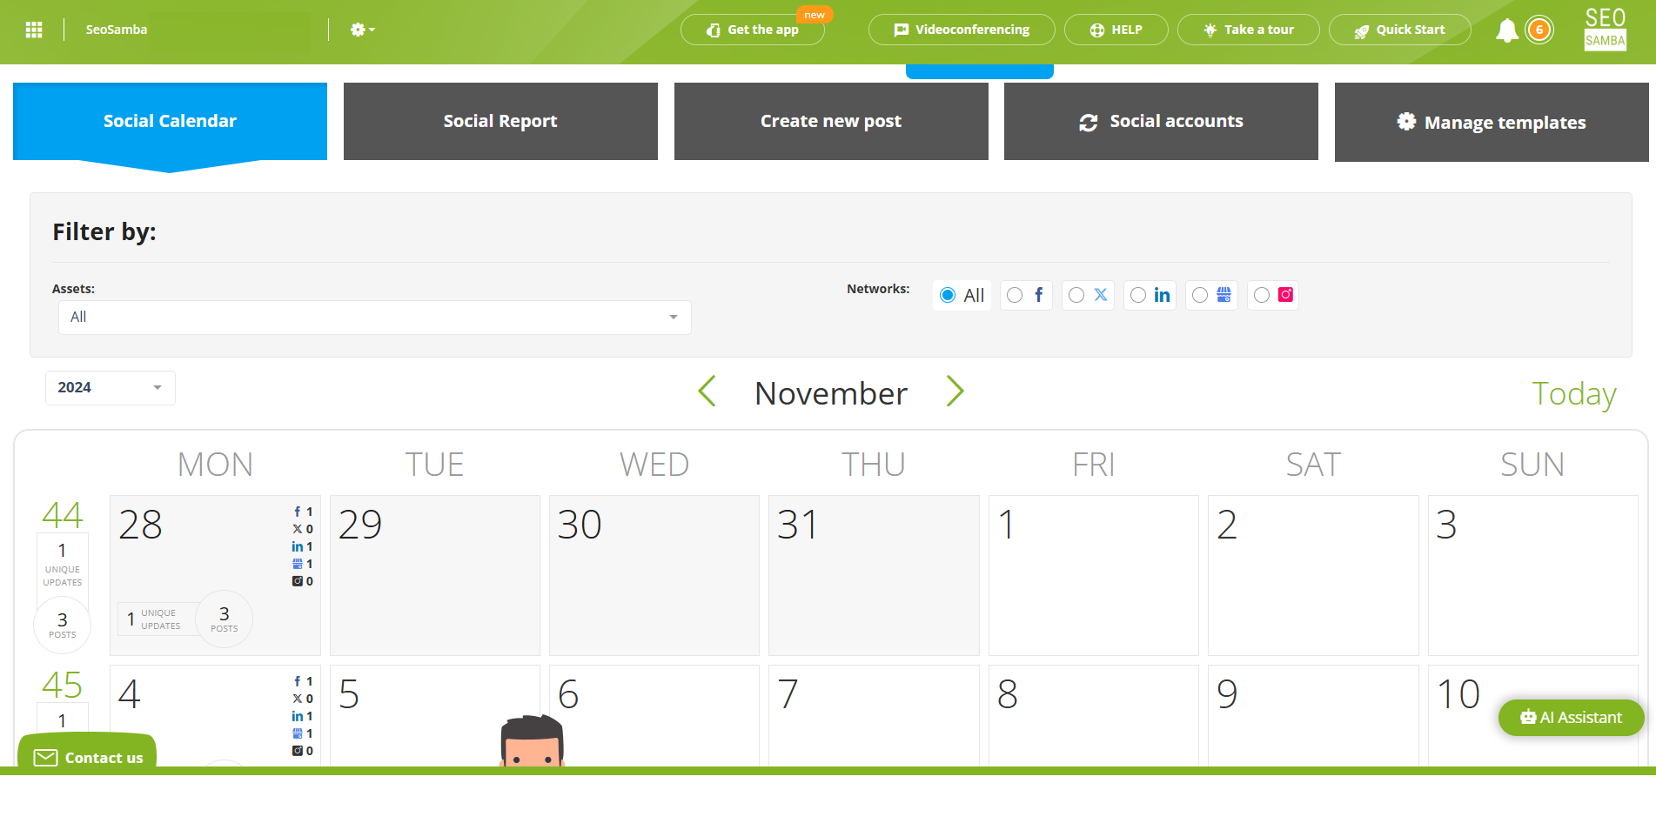Click the SEO Samba logo
Screen dimensions: 1656x830
pyautogui.click(x=1604, y=28)
